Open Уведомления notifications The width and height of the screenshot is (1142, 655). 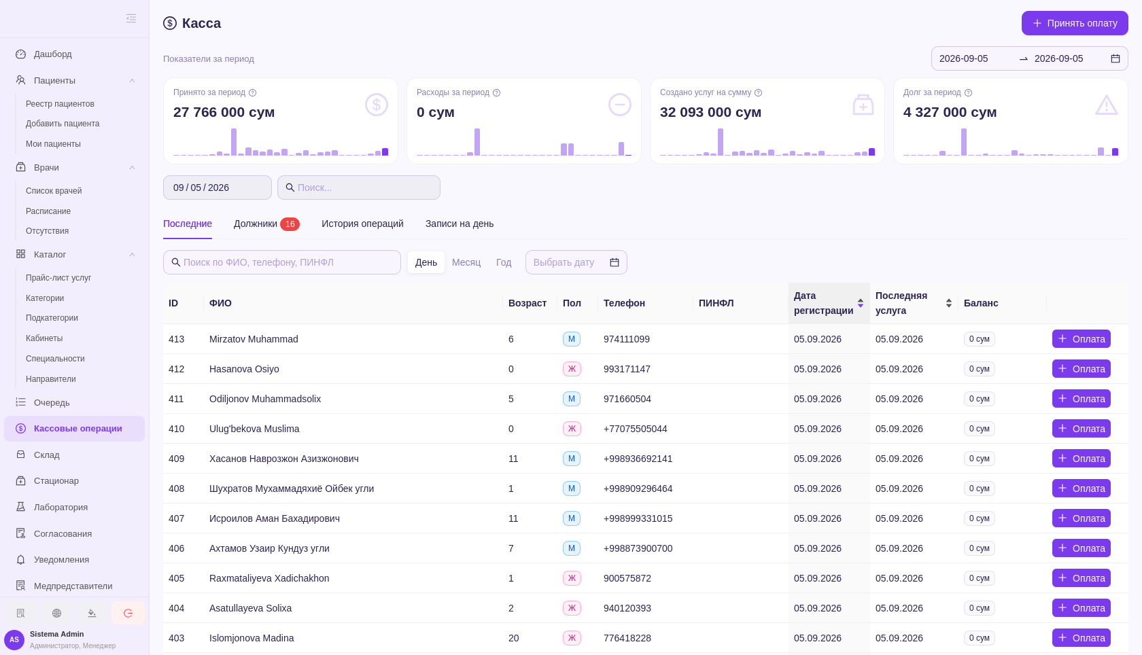pos(75,559)
